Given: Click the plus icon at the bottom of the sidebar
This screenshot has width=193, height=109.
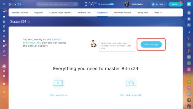Looking at the screenshot, I should tap(4, 96).
